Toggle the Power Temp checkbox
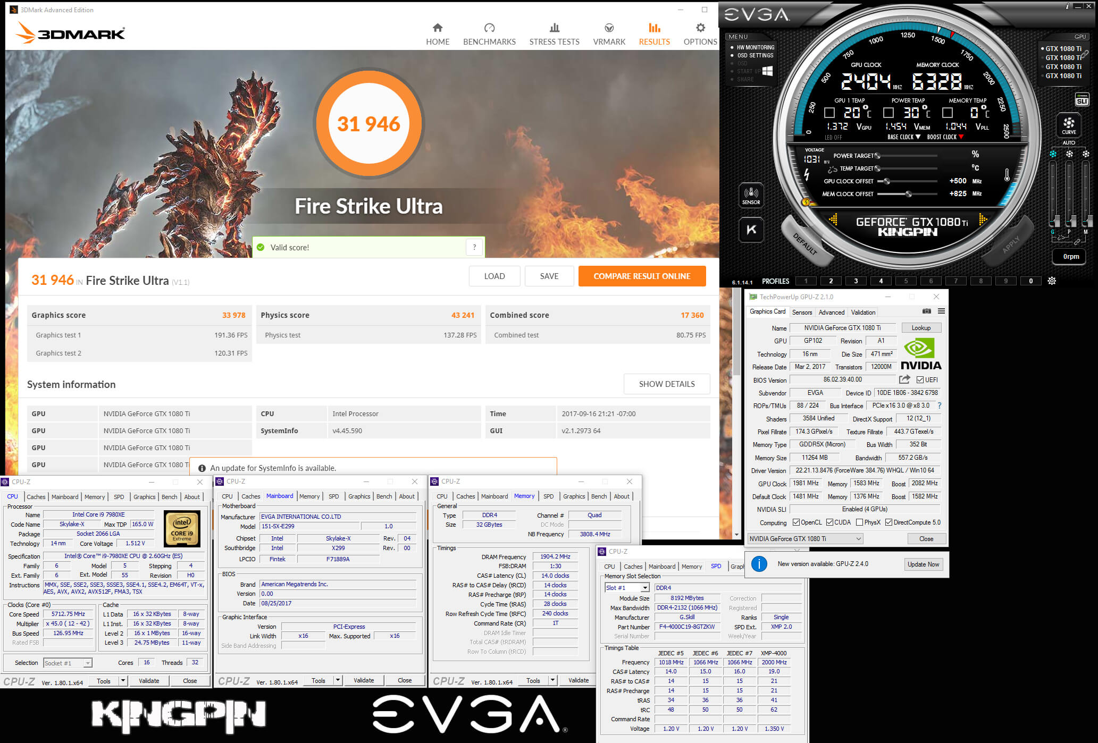 pyautogui.click(x=888, y=113)
